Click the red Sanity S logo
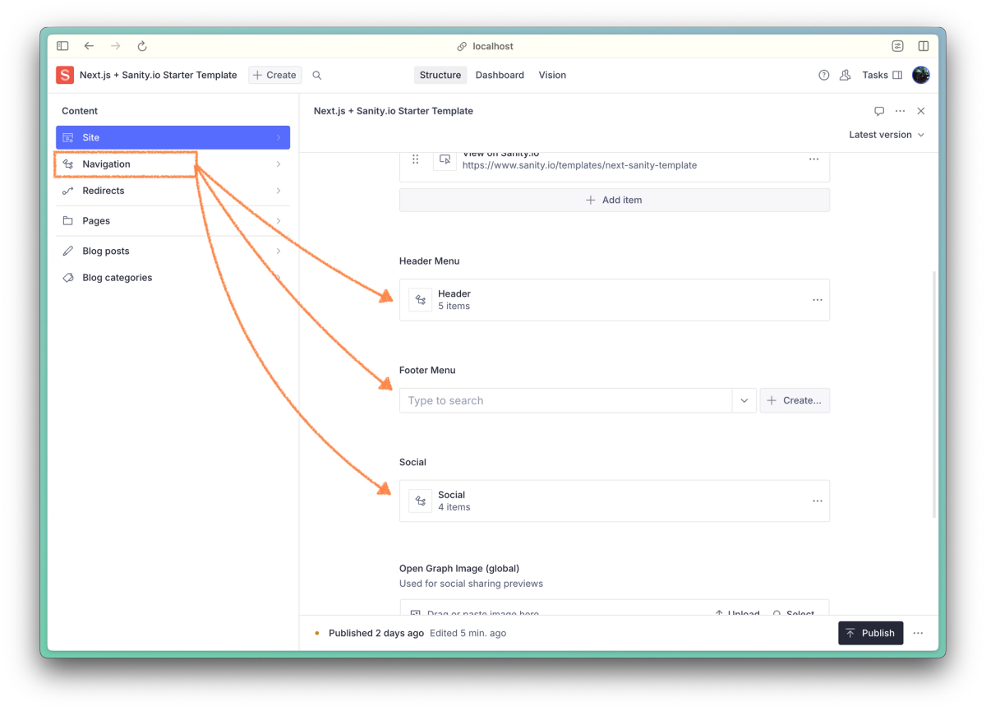 [x=65, y=75]
